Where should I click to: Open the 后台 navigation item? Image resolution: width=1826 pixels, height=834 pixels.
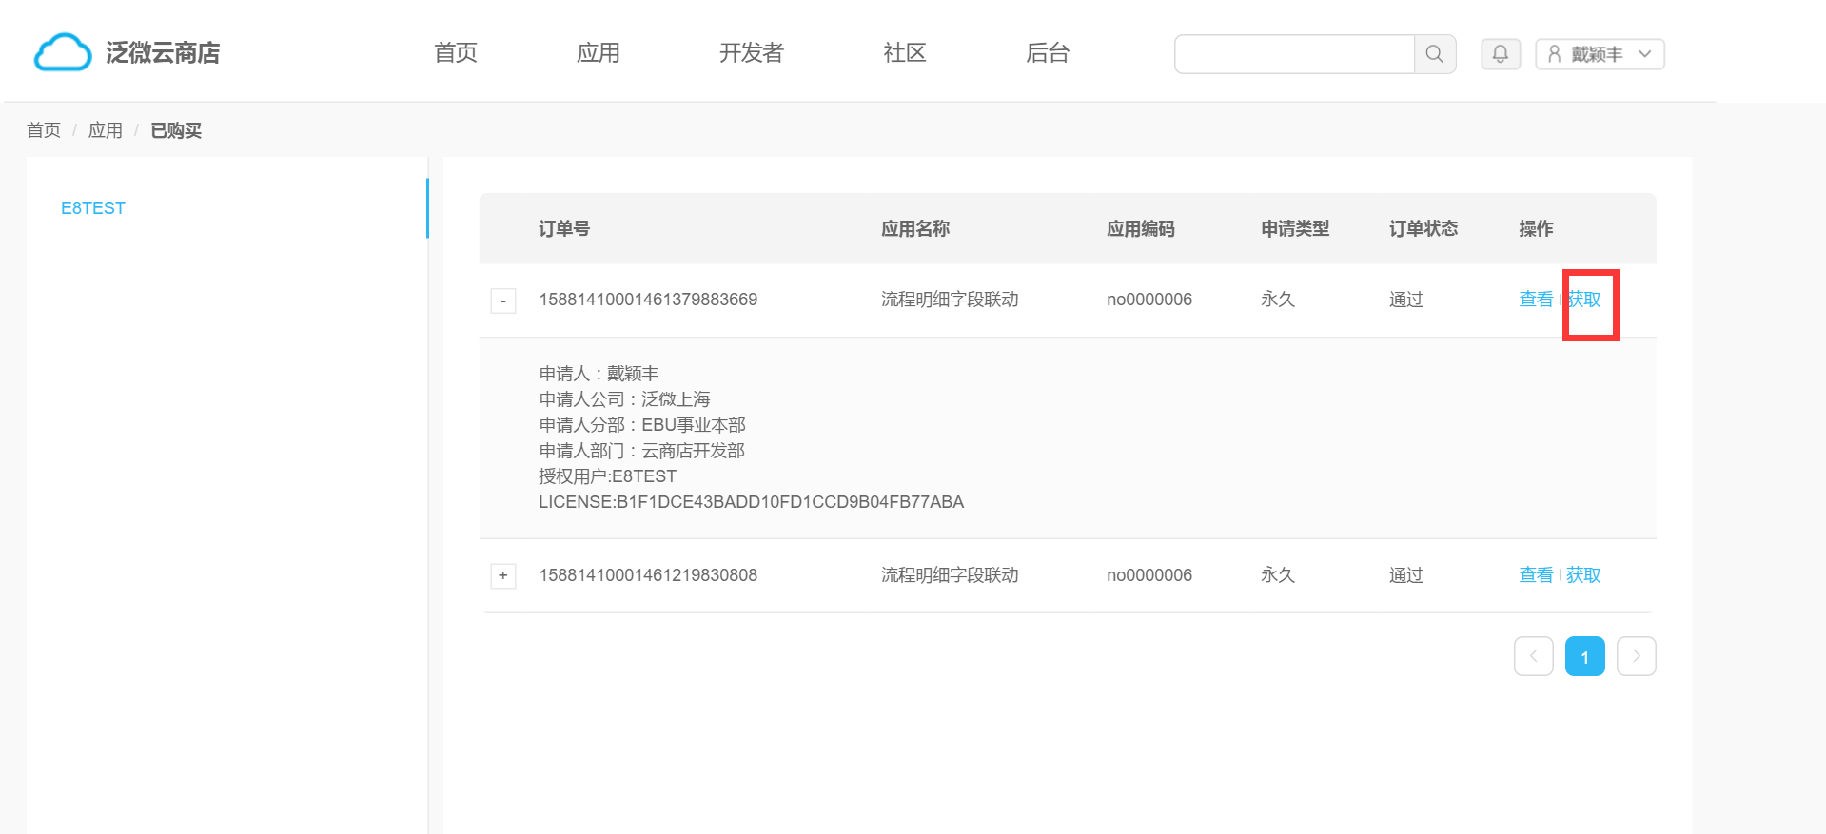point(1048,53)
